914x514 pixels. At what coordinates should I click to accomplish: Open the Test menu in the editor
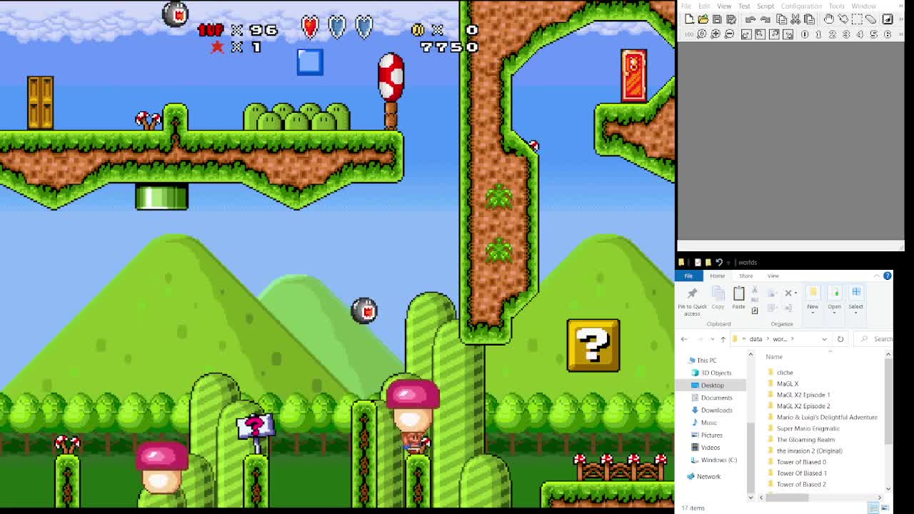(x=744, y=6)
